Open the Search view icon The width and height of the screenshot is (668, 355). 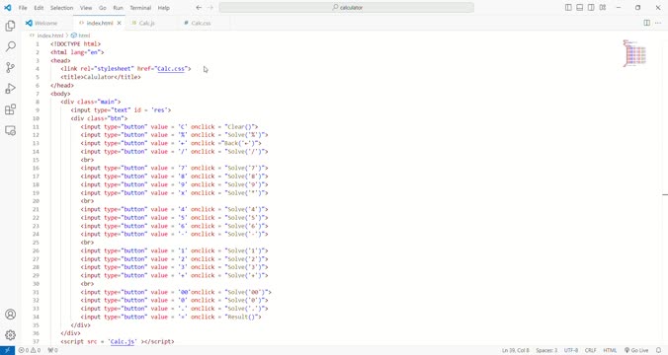(10, 46)
